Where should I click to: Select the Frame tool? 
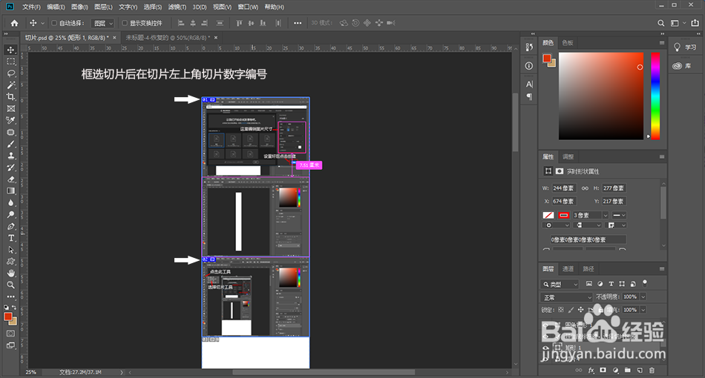(x=11, y=109)
